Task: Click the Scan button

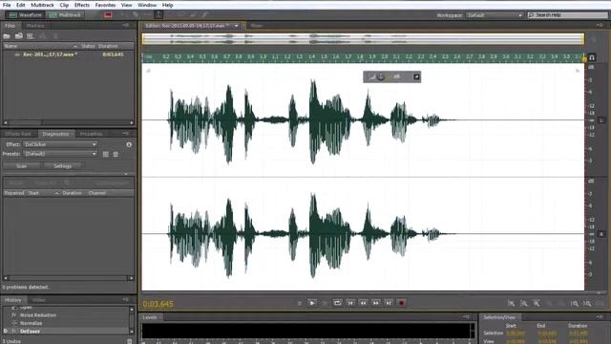Action: (21, 166)
